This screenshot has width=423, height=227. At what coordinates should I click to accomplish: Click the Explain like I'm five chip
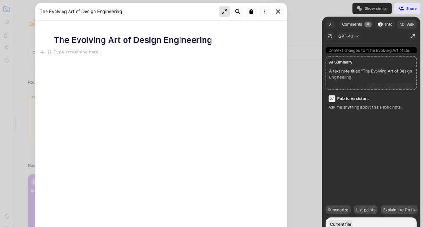point(400,210)
